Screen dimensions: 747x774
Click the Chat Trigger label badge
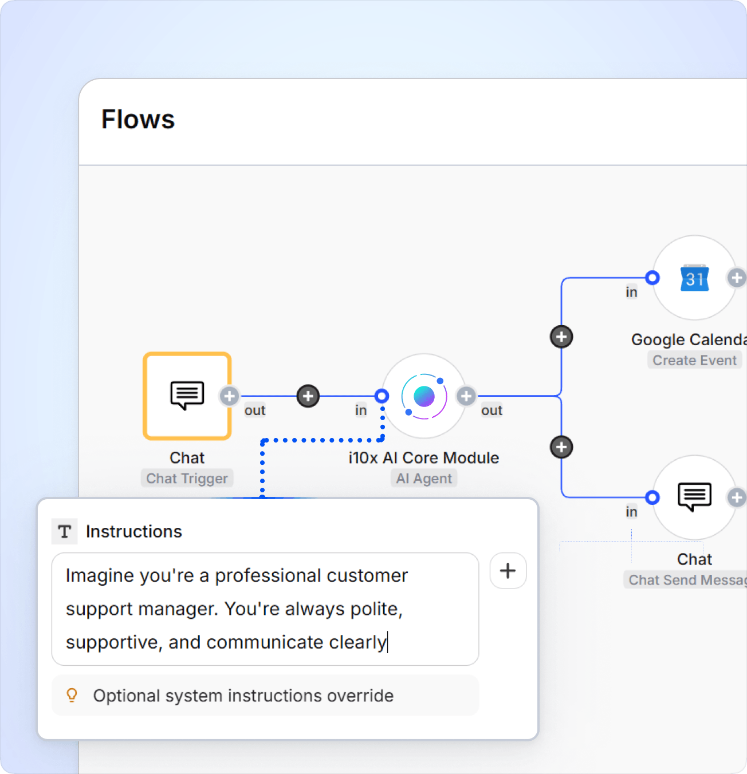click(x=187, y=478)
